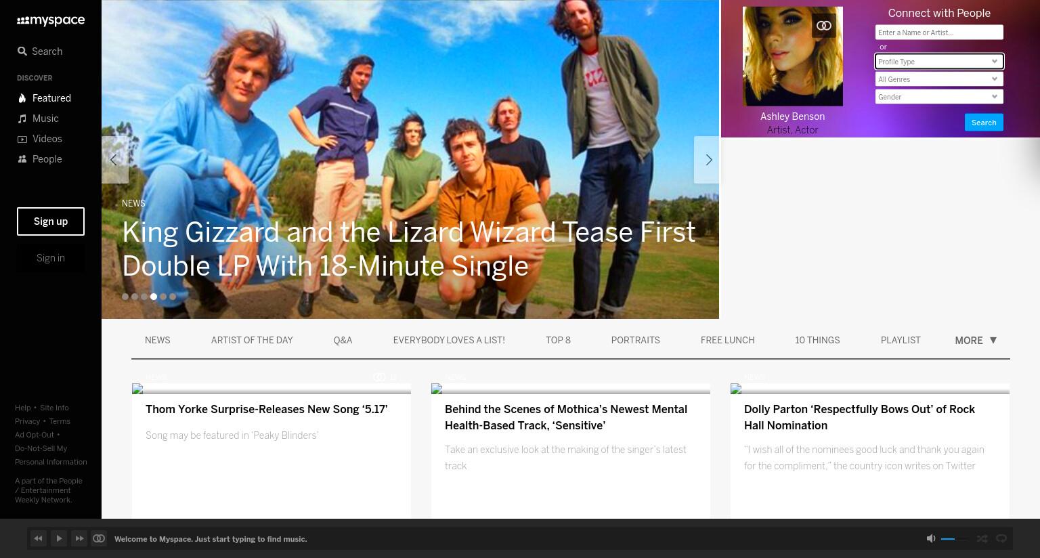Select the second carousel dot
Image resolution: width=1040 pixels, height=558 pixels.
[x=135, y=297]
